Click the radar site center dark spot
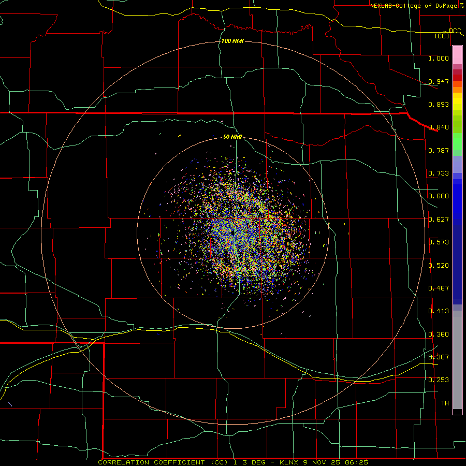 coord(232,233)
